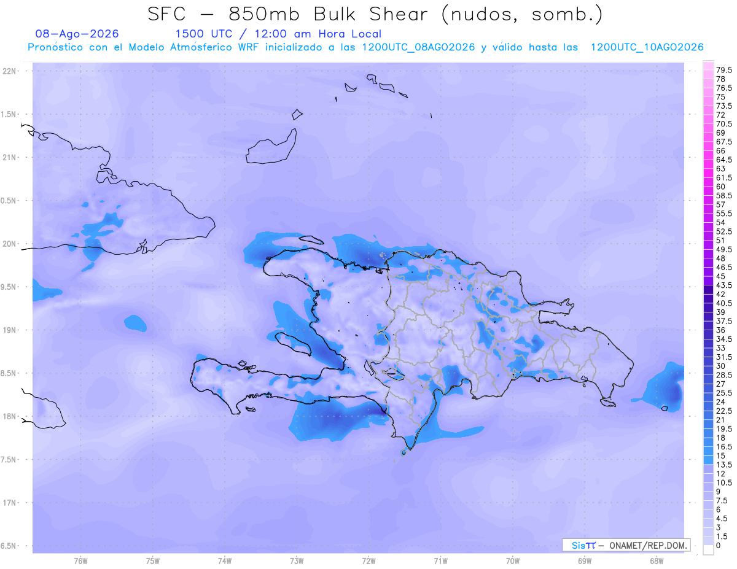Click the "74W" longitude label
Screen dimensions: 737x569
[x=225, y=561]
